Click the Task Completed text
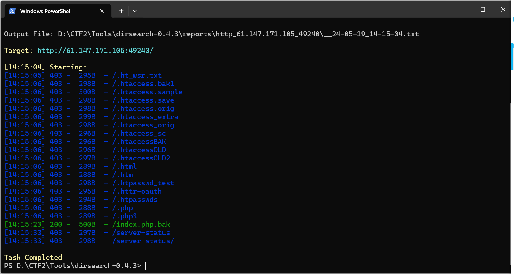Screen dimensions: 514x274 33,257
